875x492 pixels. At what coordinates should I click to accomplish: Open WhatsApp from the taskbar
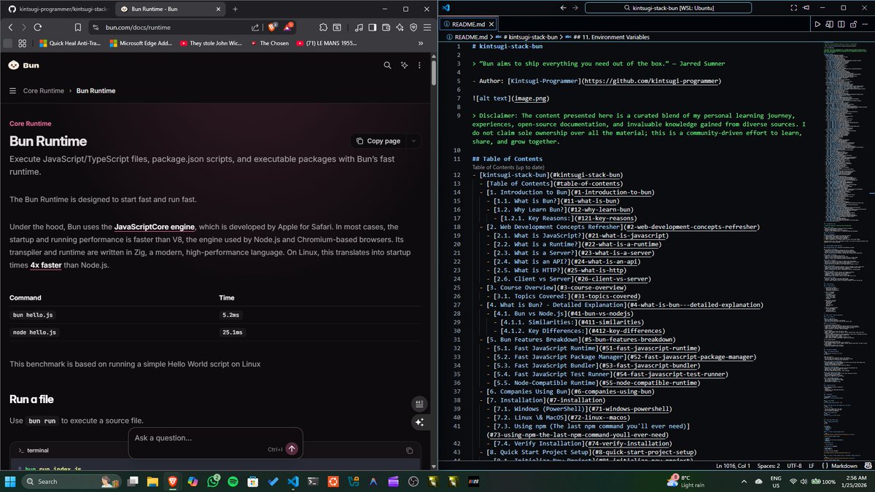point(214,482)
